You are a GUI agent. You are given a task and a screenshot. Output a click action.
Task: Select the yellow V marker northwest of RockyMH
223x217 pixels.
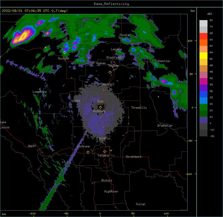(x=45, y=47)
